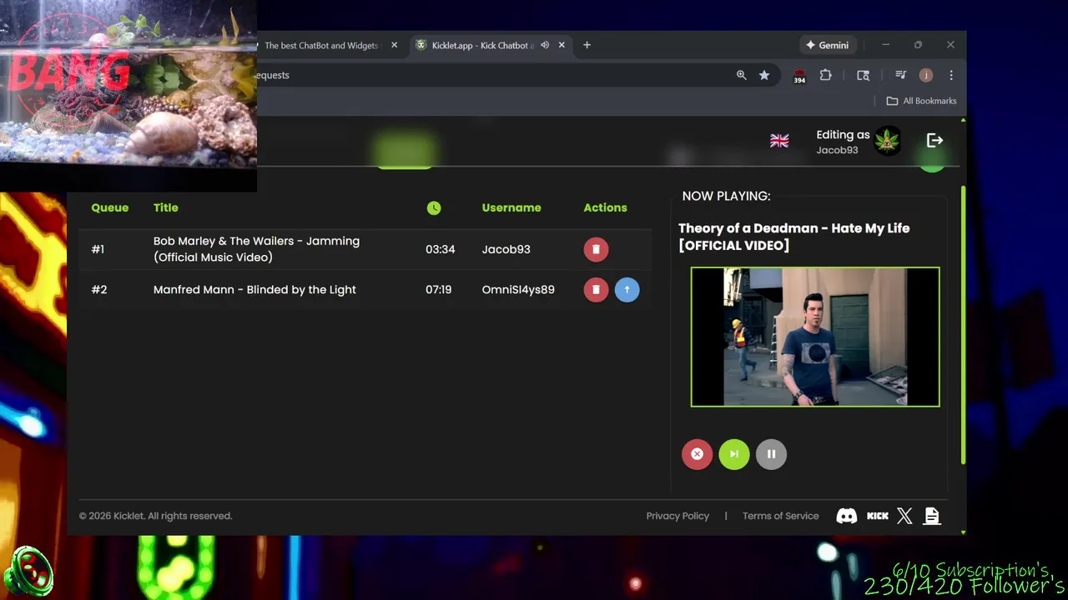Open the X social media link
Image resolution: width=1068 pixels, height=600 pixels.
(x=904, y=516)
